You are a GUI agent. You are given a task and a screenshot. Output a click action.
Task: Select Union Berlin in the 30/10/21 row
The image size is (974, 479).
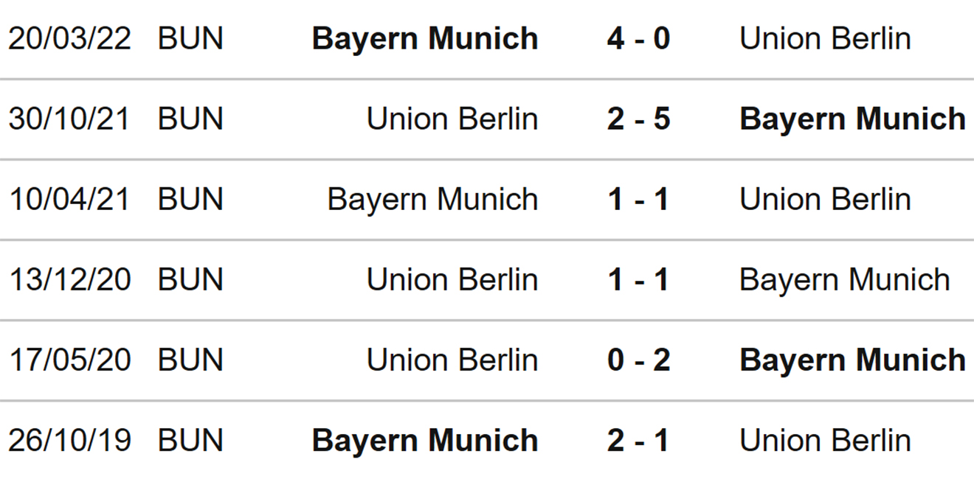tap(452, 119)
